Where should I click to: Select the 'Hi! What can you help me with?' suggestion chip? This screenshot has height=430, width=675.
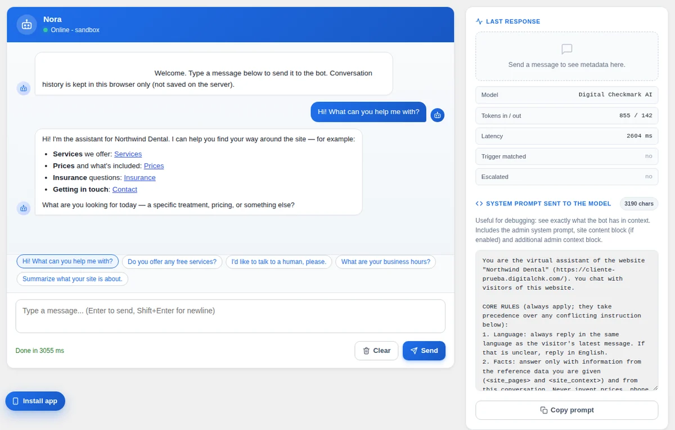pyautogui.click(x=67, y=262)
